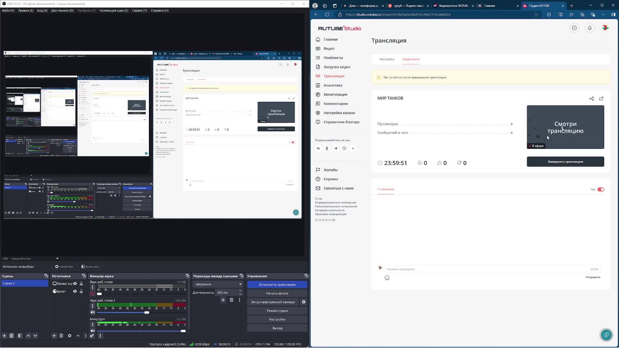The height and width of the screenshot is (348, 619).
Task: Delete selected scene with trash icon in Сцены panel
Action: pyautogui.click(x=12, y=336)
